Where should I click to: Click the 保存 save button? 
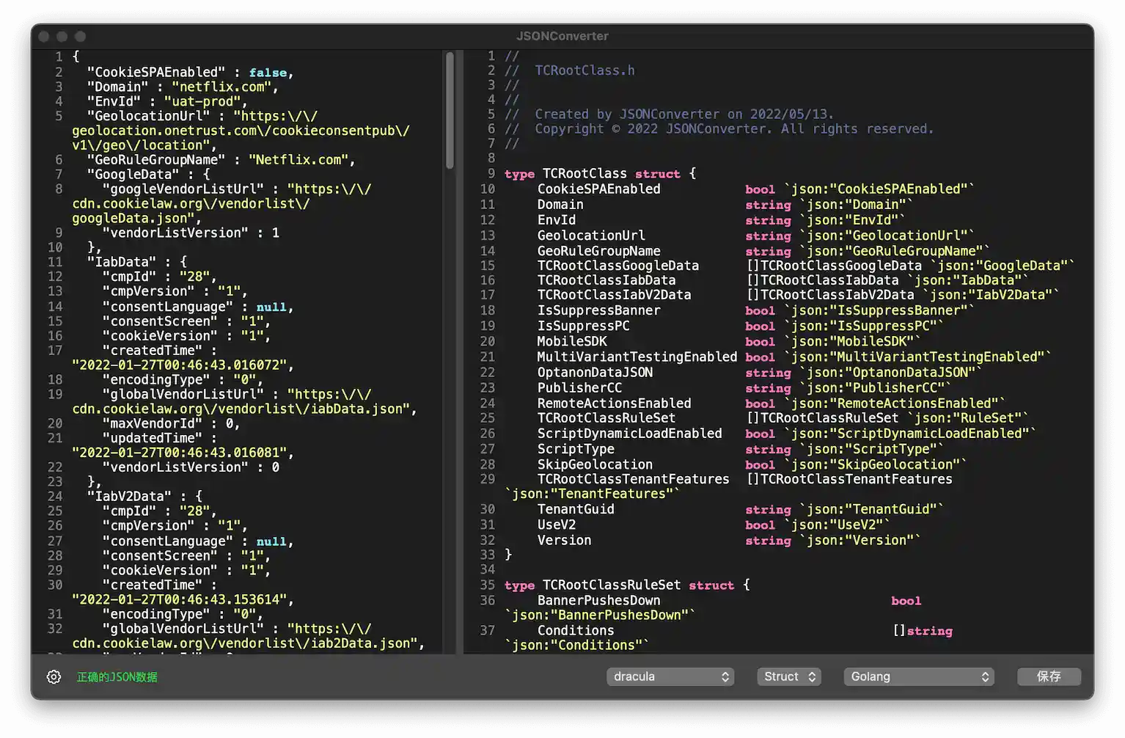[x=1048, y=676]
